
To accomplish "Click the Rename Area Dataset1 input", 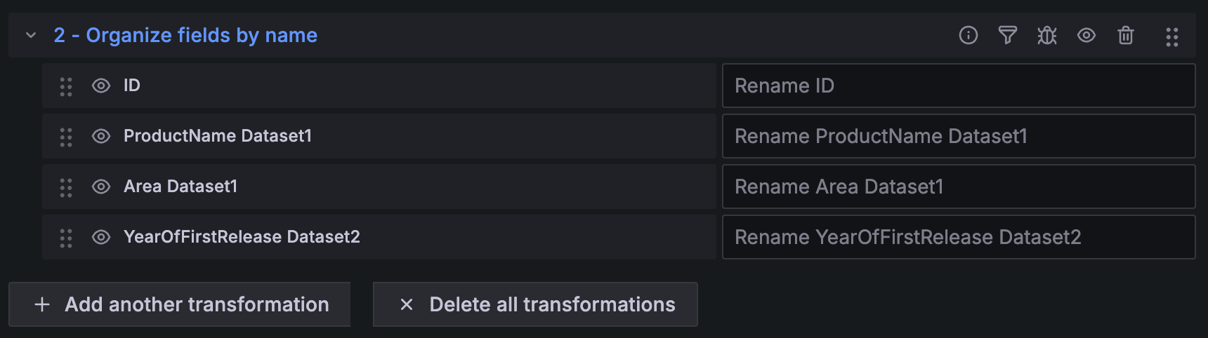I will [959, 187].
